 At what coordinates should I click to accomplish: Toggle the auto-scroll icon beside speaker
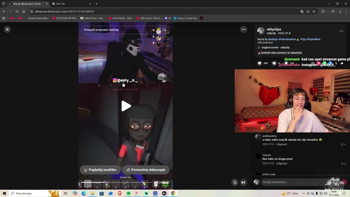(235, 182)
